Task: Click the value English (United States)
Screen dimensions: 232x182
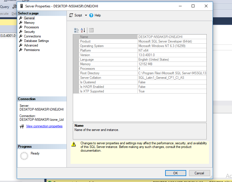Action: coord(154,60)
